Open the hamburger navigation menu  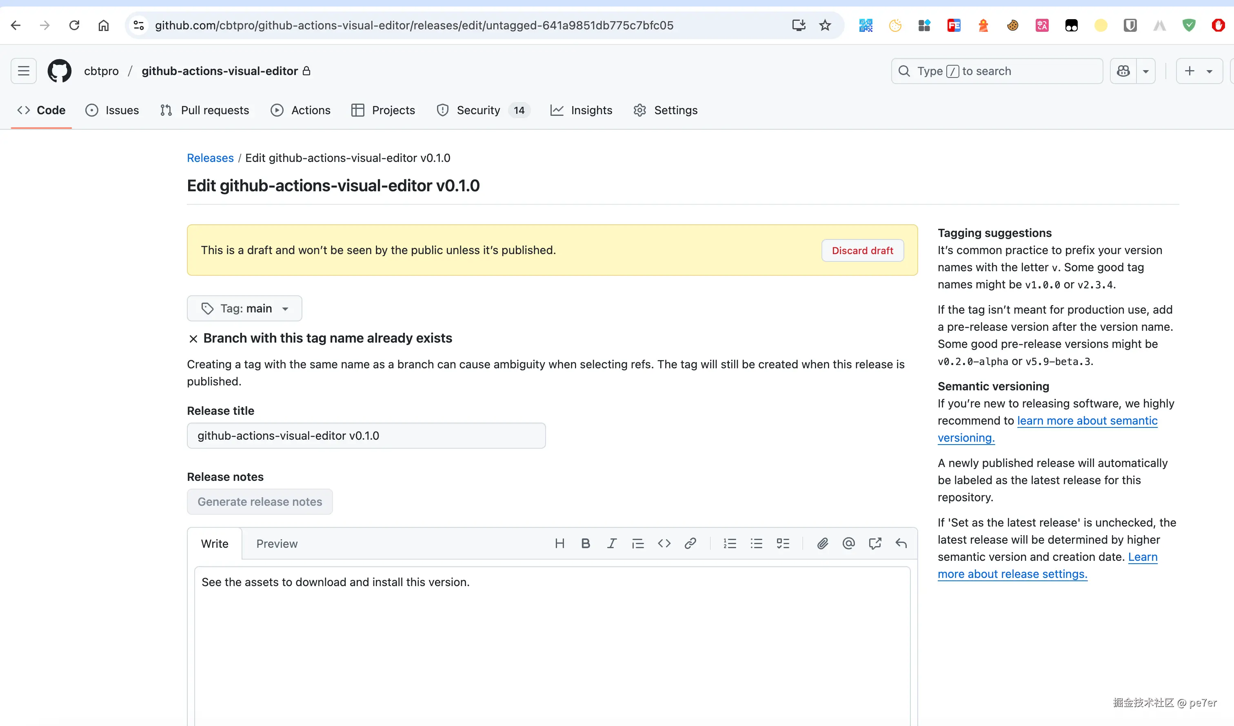coord(24,71)
